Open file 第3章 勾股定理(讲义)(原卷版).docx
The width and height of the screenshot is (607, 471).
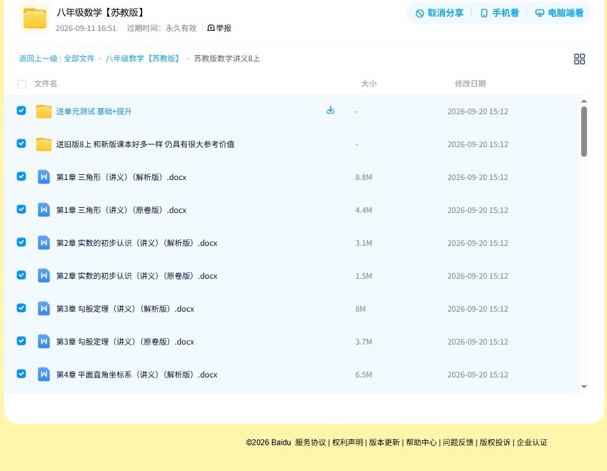tap(125, 341)
